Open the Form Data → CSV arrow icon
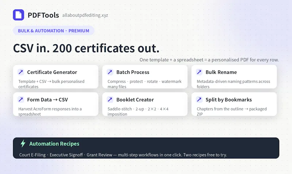Viewport: 292px width, 174px height. pos(21,100)
